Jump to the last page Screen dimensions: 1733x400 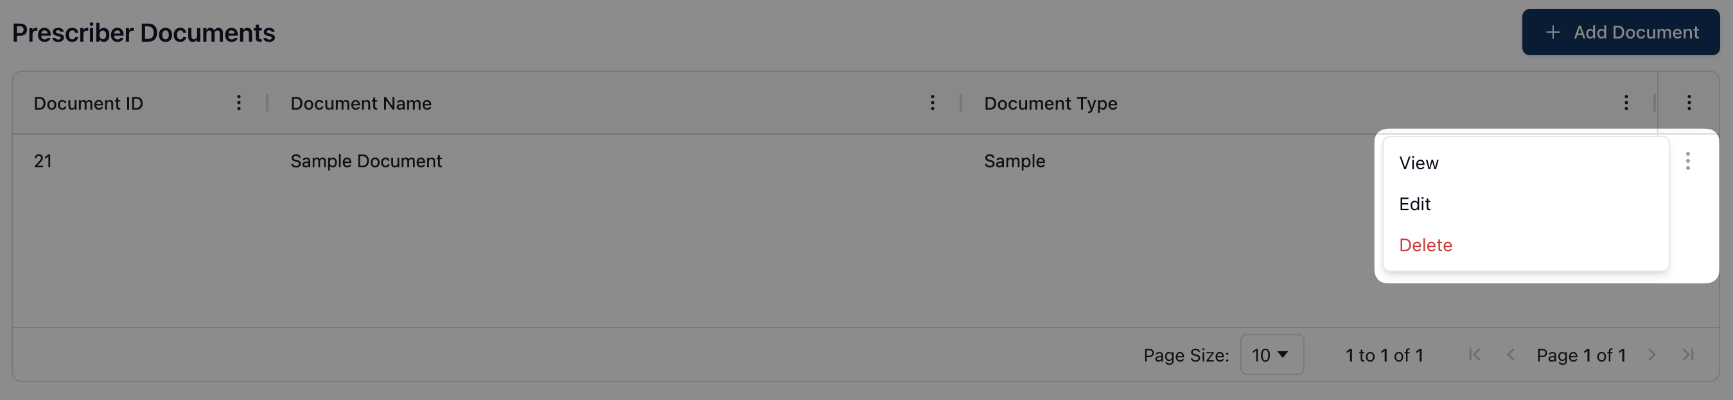point(1687,355)
